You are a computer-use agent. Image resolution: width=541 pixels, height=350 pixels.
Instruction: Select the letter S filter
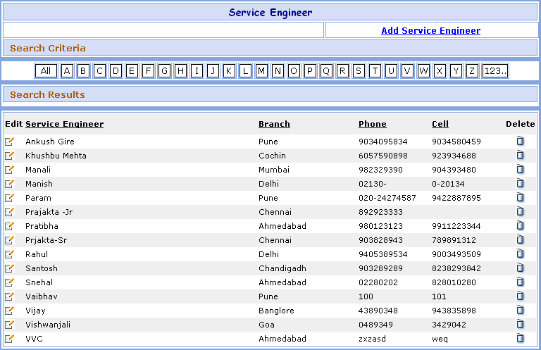coord(359,70)
